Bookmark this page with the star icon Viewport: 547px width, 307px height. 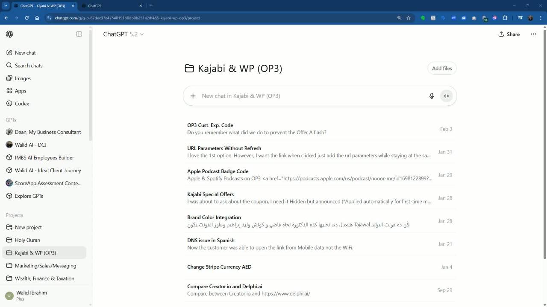(409, 18)
